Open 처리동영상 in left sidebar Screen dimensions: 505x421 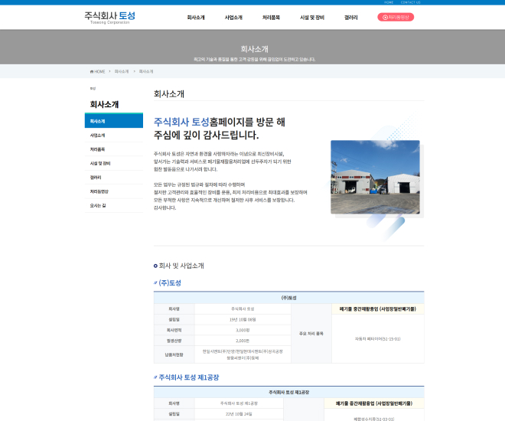point(99,191)
